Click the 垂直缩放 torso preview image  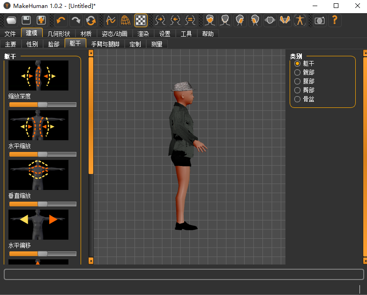(38, 175)
